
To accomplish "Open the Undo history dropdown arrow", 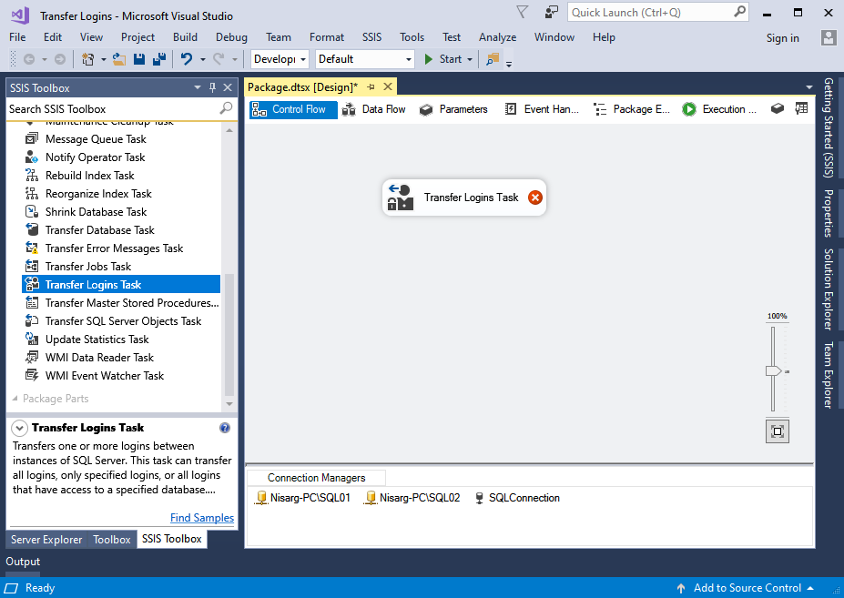I will click(x=203, y=59).
